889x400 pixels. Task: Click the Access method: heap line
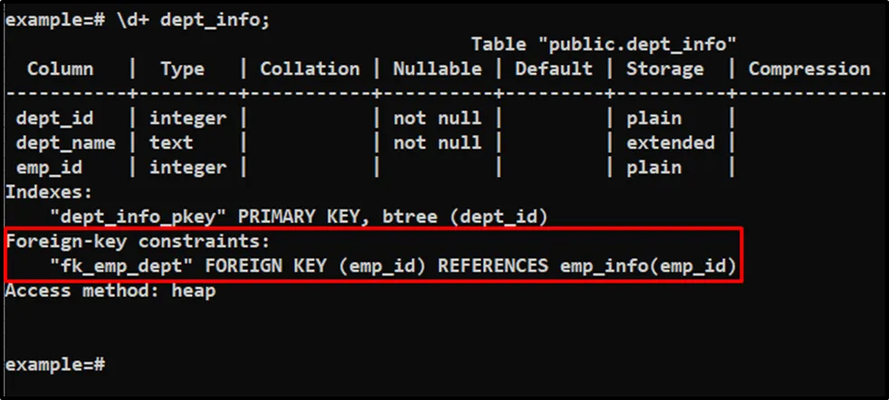click(110, 291)
